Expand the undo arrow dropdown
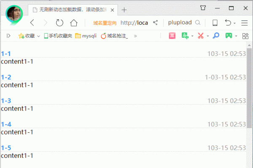 [234, 23]
